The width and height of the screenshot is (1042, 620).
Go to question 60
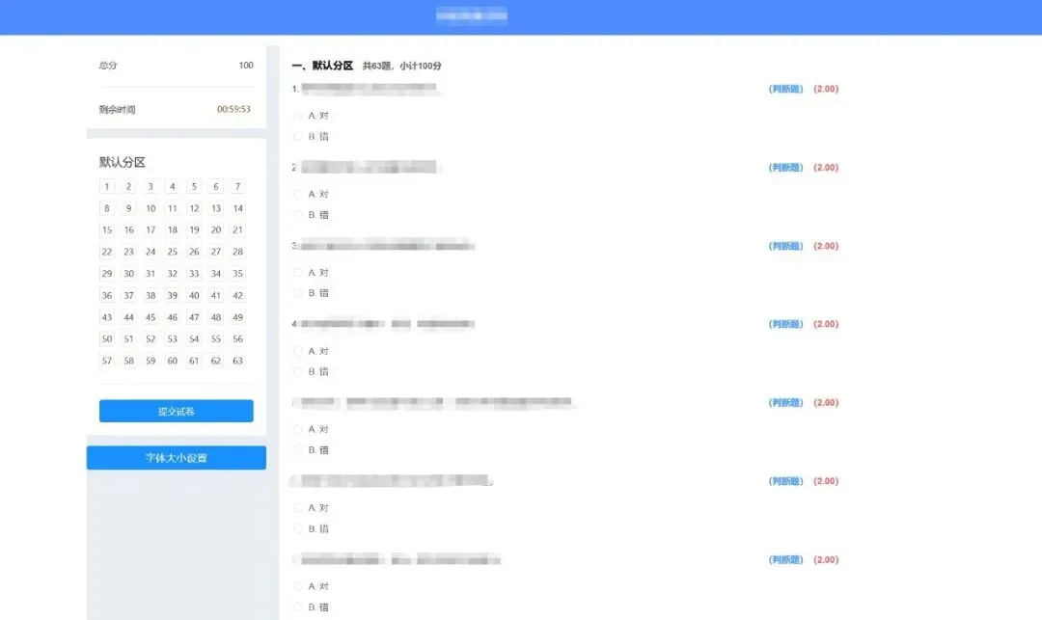[x=172, y=361]
